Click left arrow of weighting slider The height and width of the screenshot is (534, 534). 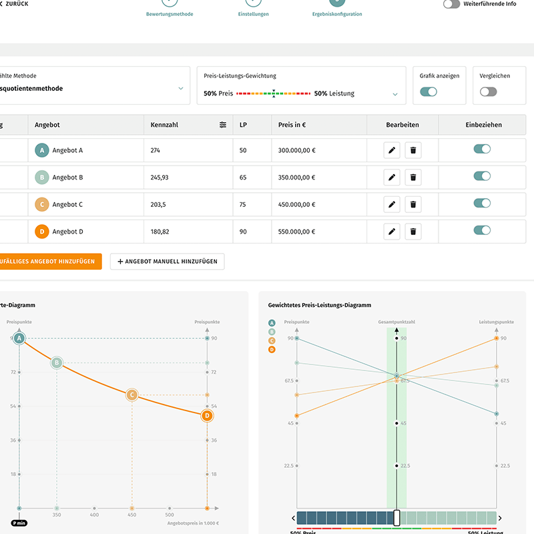(x=293, y=518)
